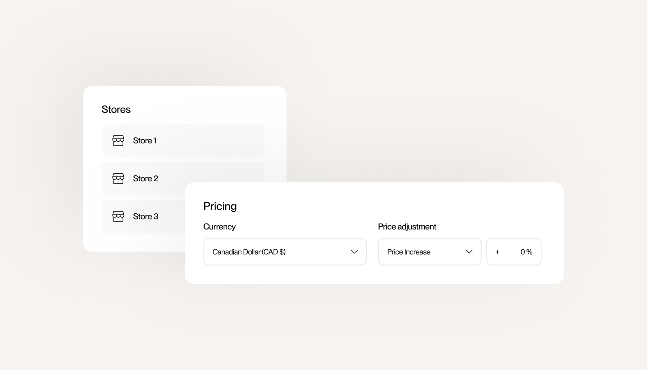Click the Store 2 text label
The height and width of the screenshot is (370, 647).
(146, 179)
